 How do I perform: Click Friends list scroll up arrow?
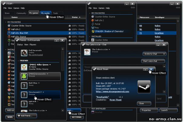click(x=63, y=49)
